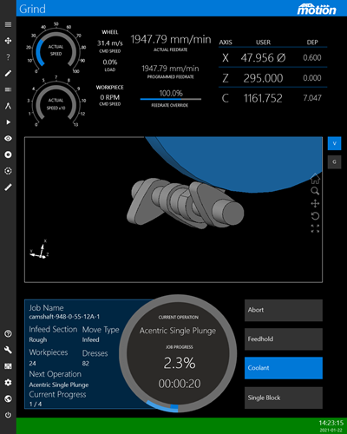The image size is (347, 434).
Task: Click the power icon in sidebar
Action: click(x=8, y=415)
